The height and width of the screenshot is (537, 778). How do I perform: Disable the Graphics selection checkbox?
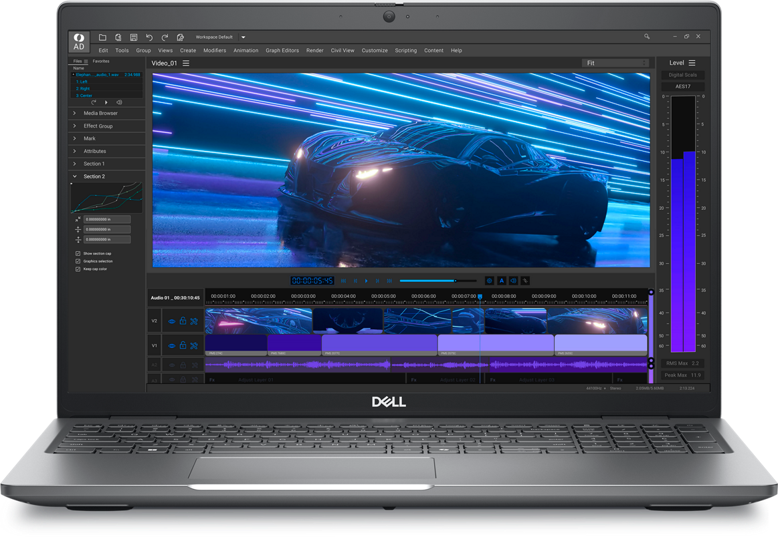pyautogui.click(x=79, y=261)
